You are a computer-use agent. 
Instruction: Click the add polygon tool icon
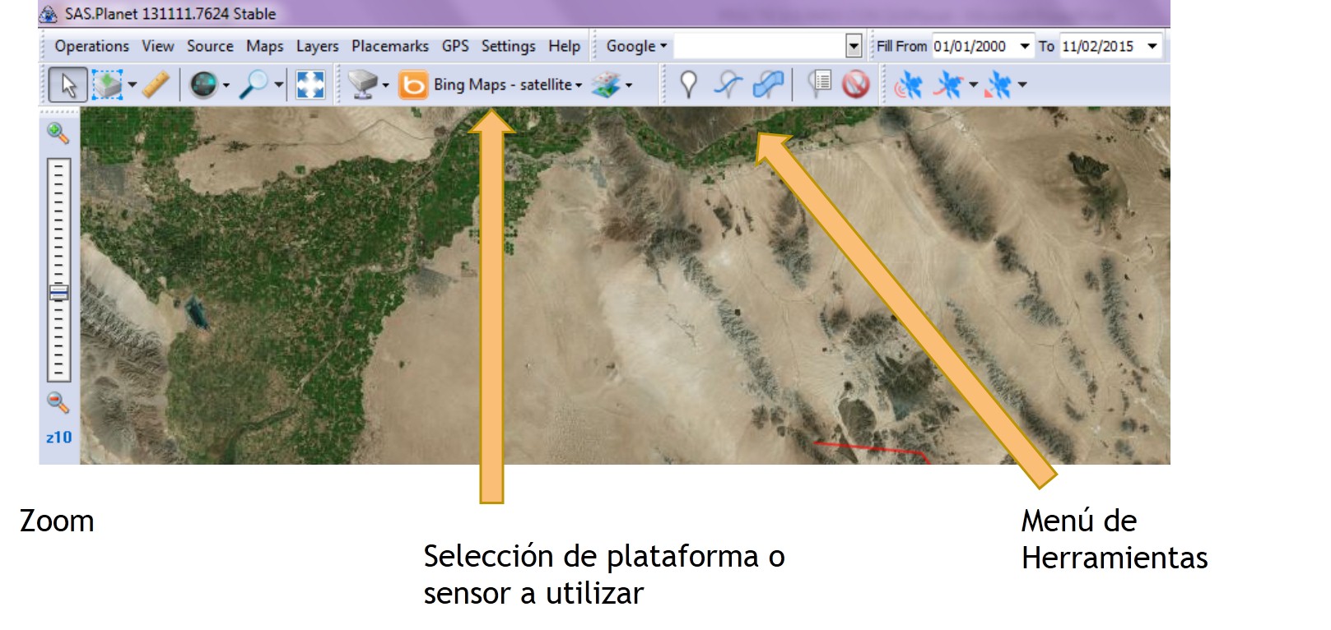coord(768,85)
